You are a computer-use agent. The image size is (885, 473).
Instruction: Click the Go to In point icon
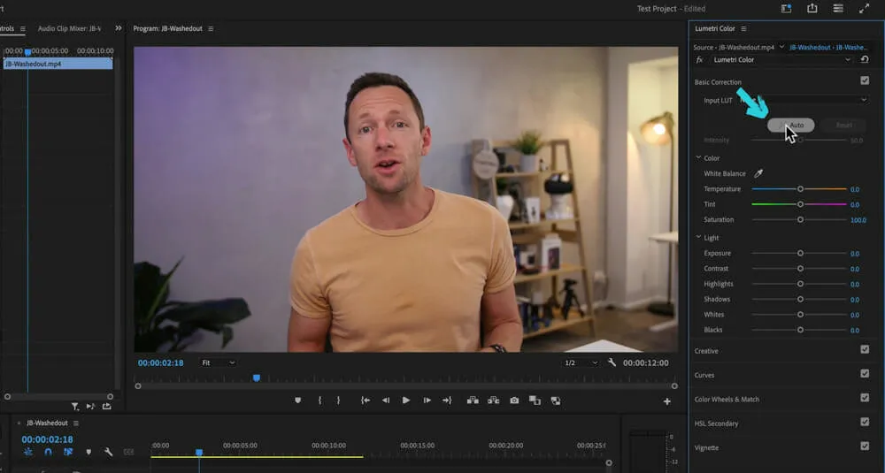coord(365,401)
